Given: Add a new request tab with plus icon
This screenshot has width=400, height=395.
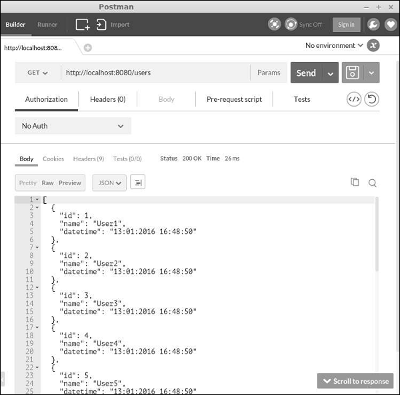Looking at the screenshot, I should (x=88, y=48).
